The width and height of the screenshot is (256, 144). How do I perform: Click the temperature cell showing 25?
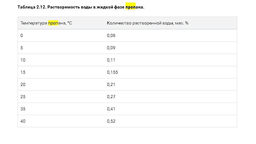coord(23,97)
